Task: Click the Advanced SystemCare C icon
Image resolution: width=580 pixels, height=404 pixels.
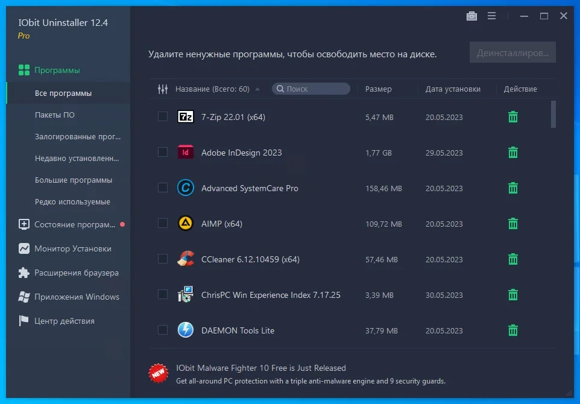Action: 185,188
